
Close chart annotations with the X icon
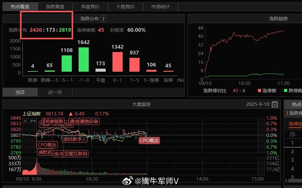(x=25, y=121)
